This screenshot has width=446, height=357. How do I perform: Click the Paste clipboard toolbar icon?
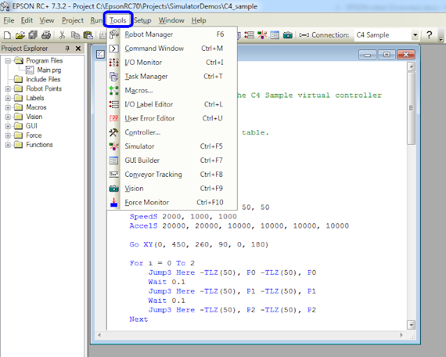point(89,35)
